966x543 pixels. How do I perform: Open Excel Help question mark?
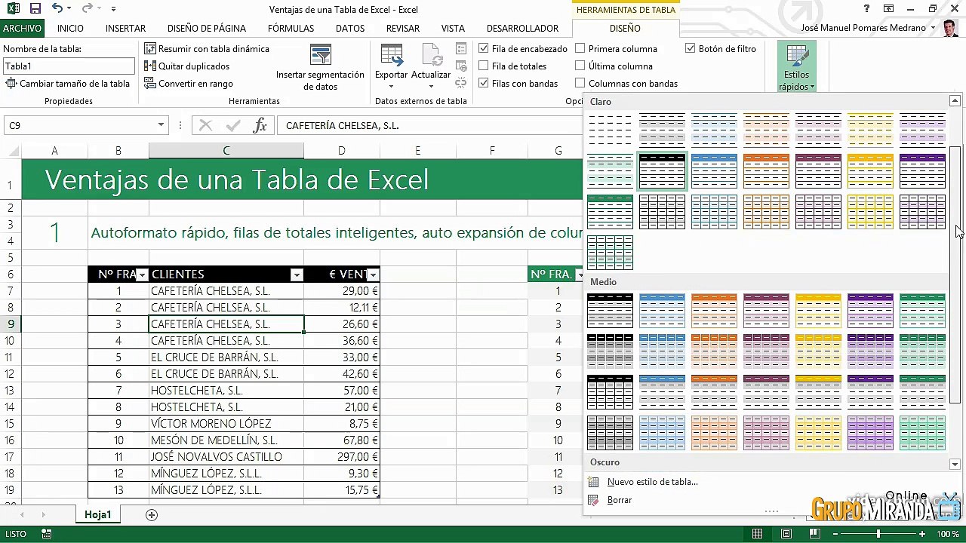pyautogui.click(x=866, y=9)
